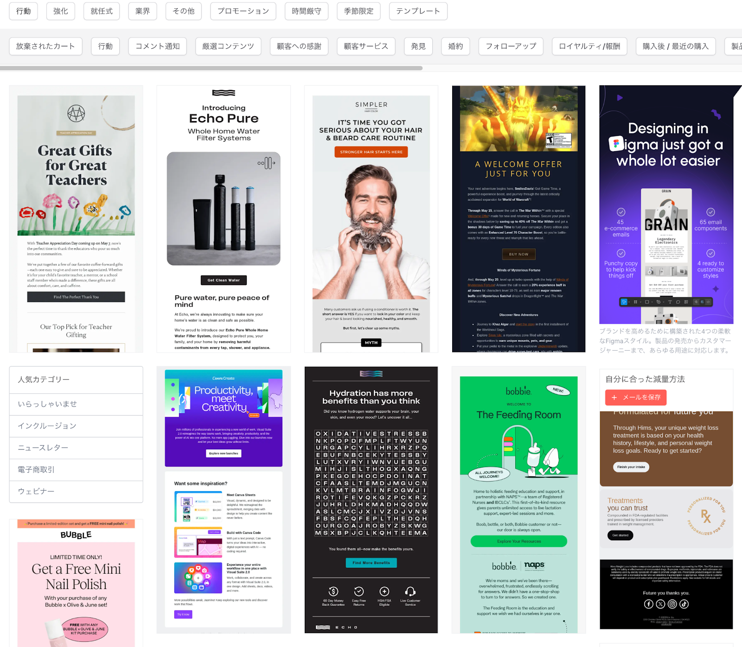The image size is (742, 647).
Task: Filter by 顧客サービス tag
Action: tap(366, 46)
